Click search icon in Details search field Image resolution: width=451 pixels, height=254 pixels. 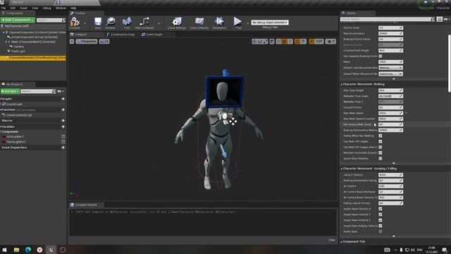tap(432, 19)
